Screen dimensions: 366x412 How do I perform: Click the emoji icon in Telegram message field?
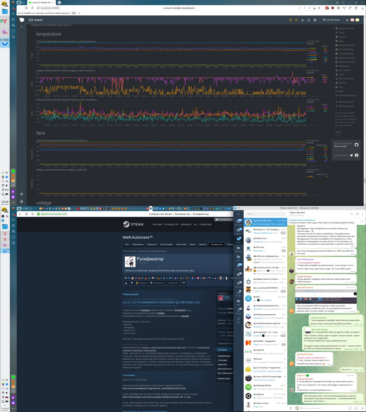tap(356, 408)
